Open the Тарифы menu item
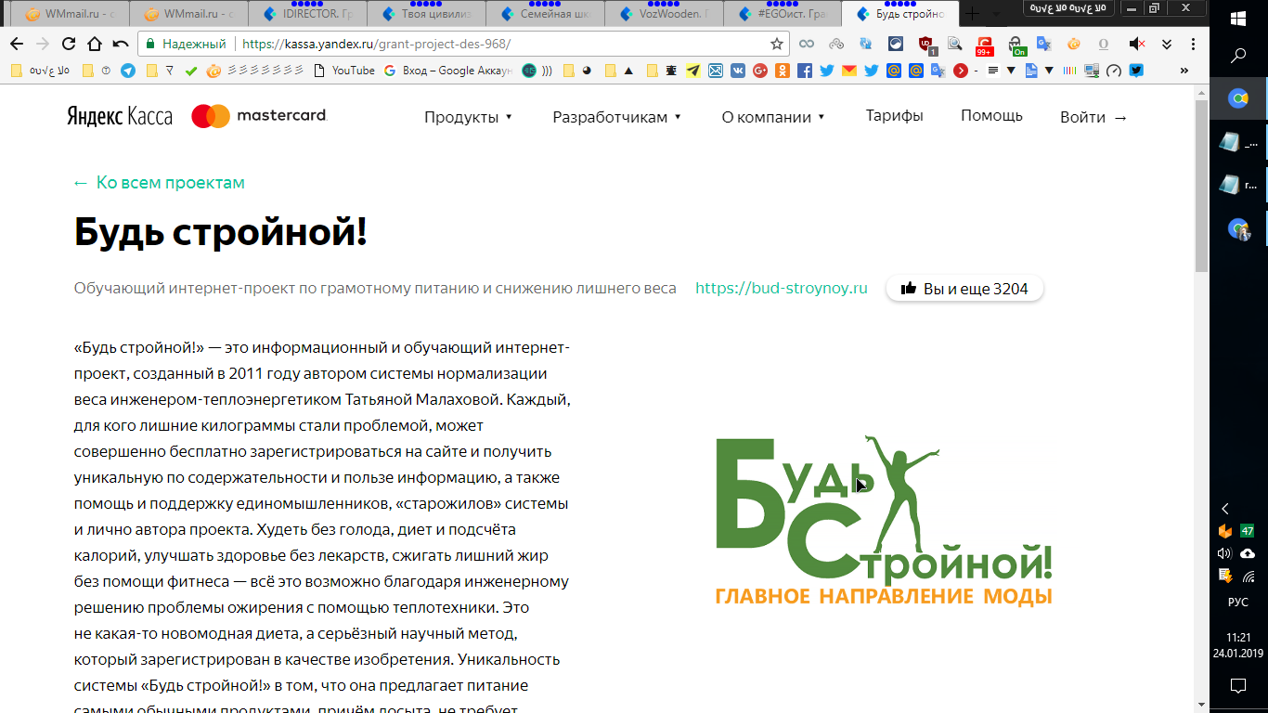 pyautogui.click(x=894, y=116)
